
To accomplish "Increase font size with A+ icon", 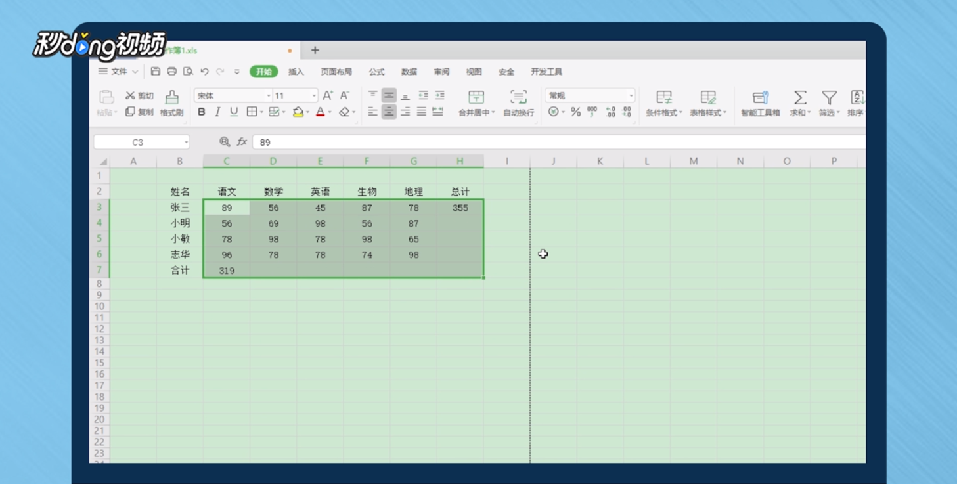I will click(x=328, y=96).
